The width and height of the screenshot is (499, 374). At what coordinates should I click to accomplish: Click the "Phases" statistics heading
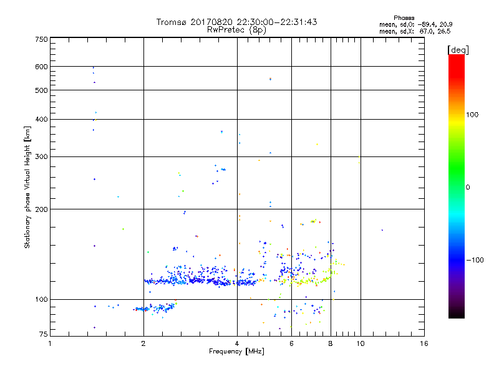coord(404,18)
